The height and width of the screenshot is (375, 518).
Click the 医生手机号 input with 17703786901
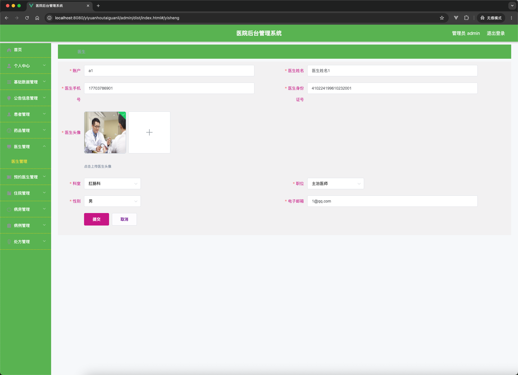(x=169, y=88)
